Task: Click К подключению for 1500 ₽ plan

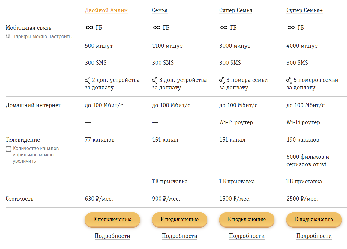Action: click(247, 220)
